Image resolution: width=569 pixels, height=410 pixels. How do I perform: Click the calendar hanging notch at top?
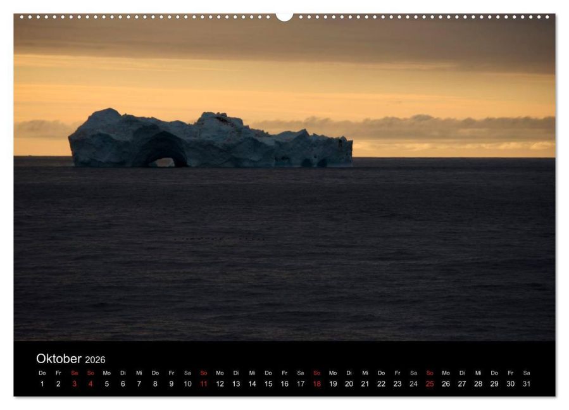(285, 17)
